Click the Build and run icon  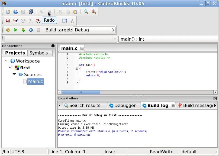click(x=23, y=30)
